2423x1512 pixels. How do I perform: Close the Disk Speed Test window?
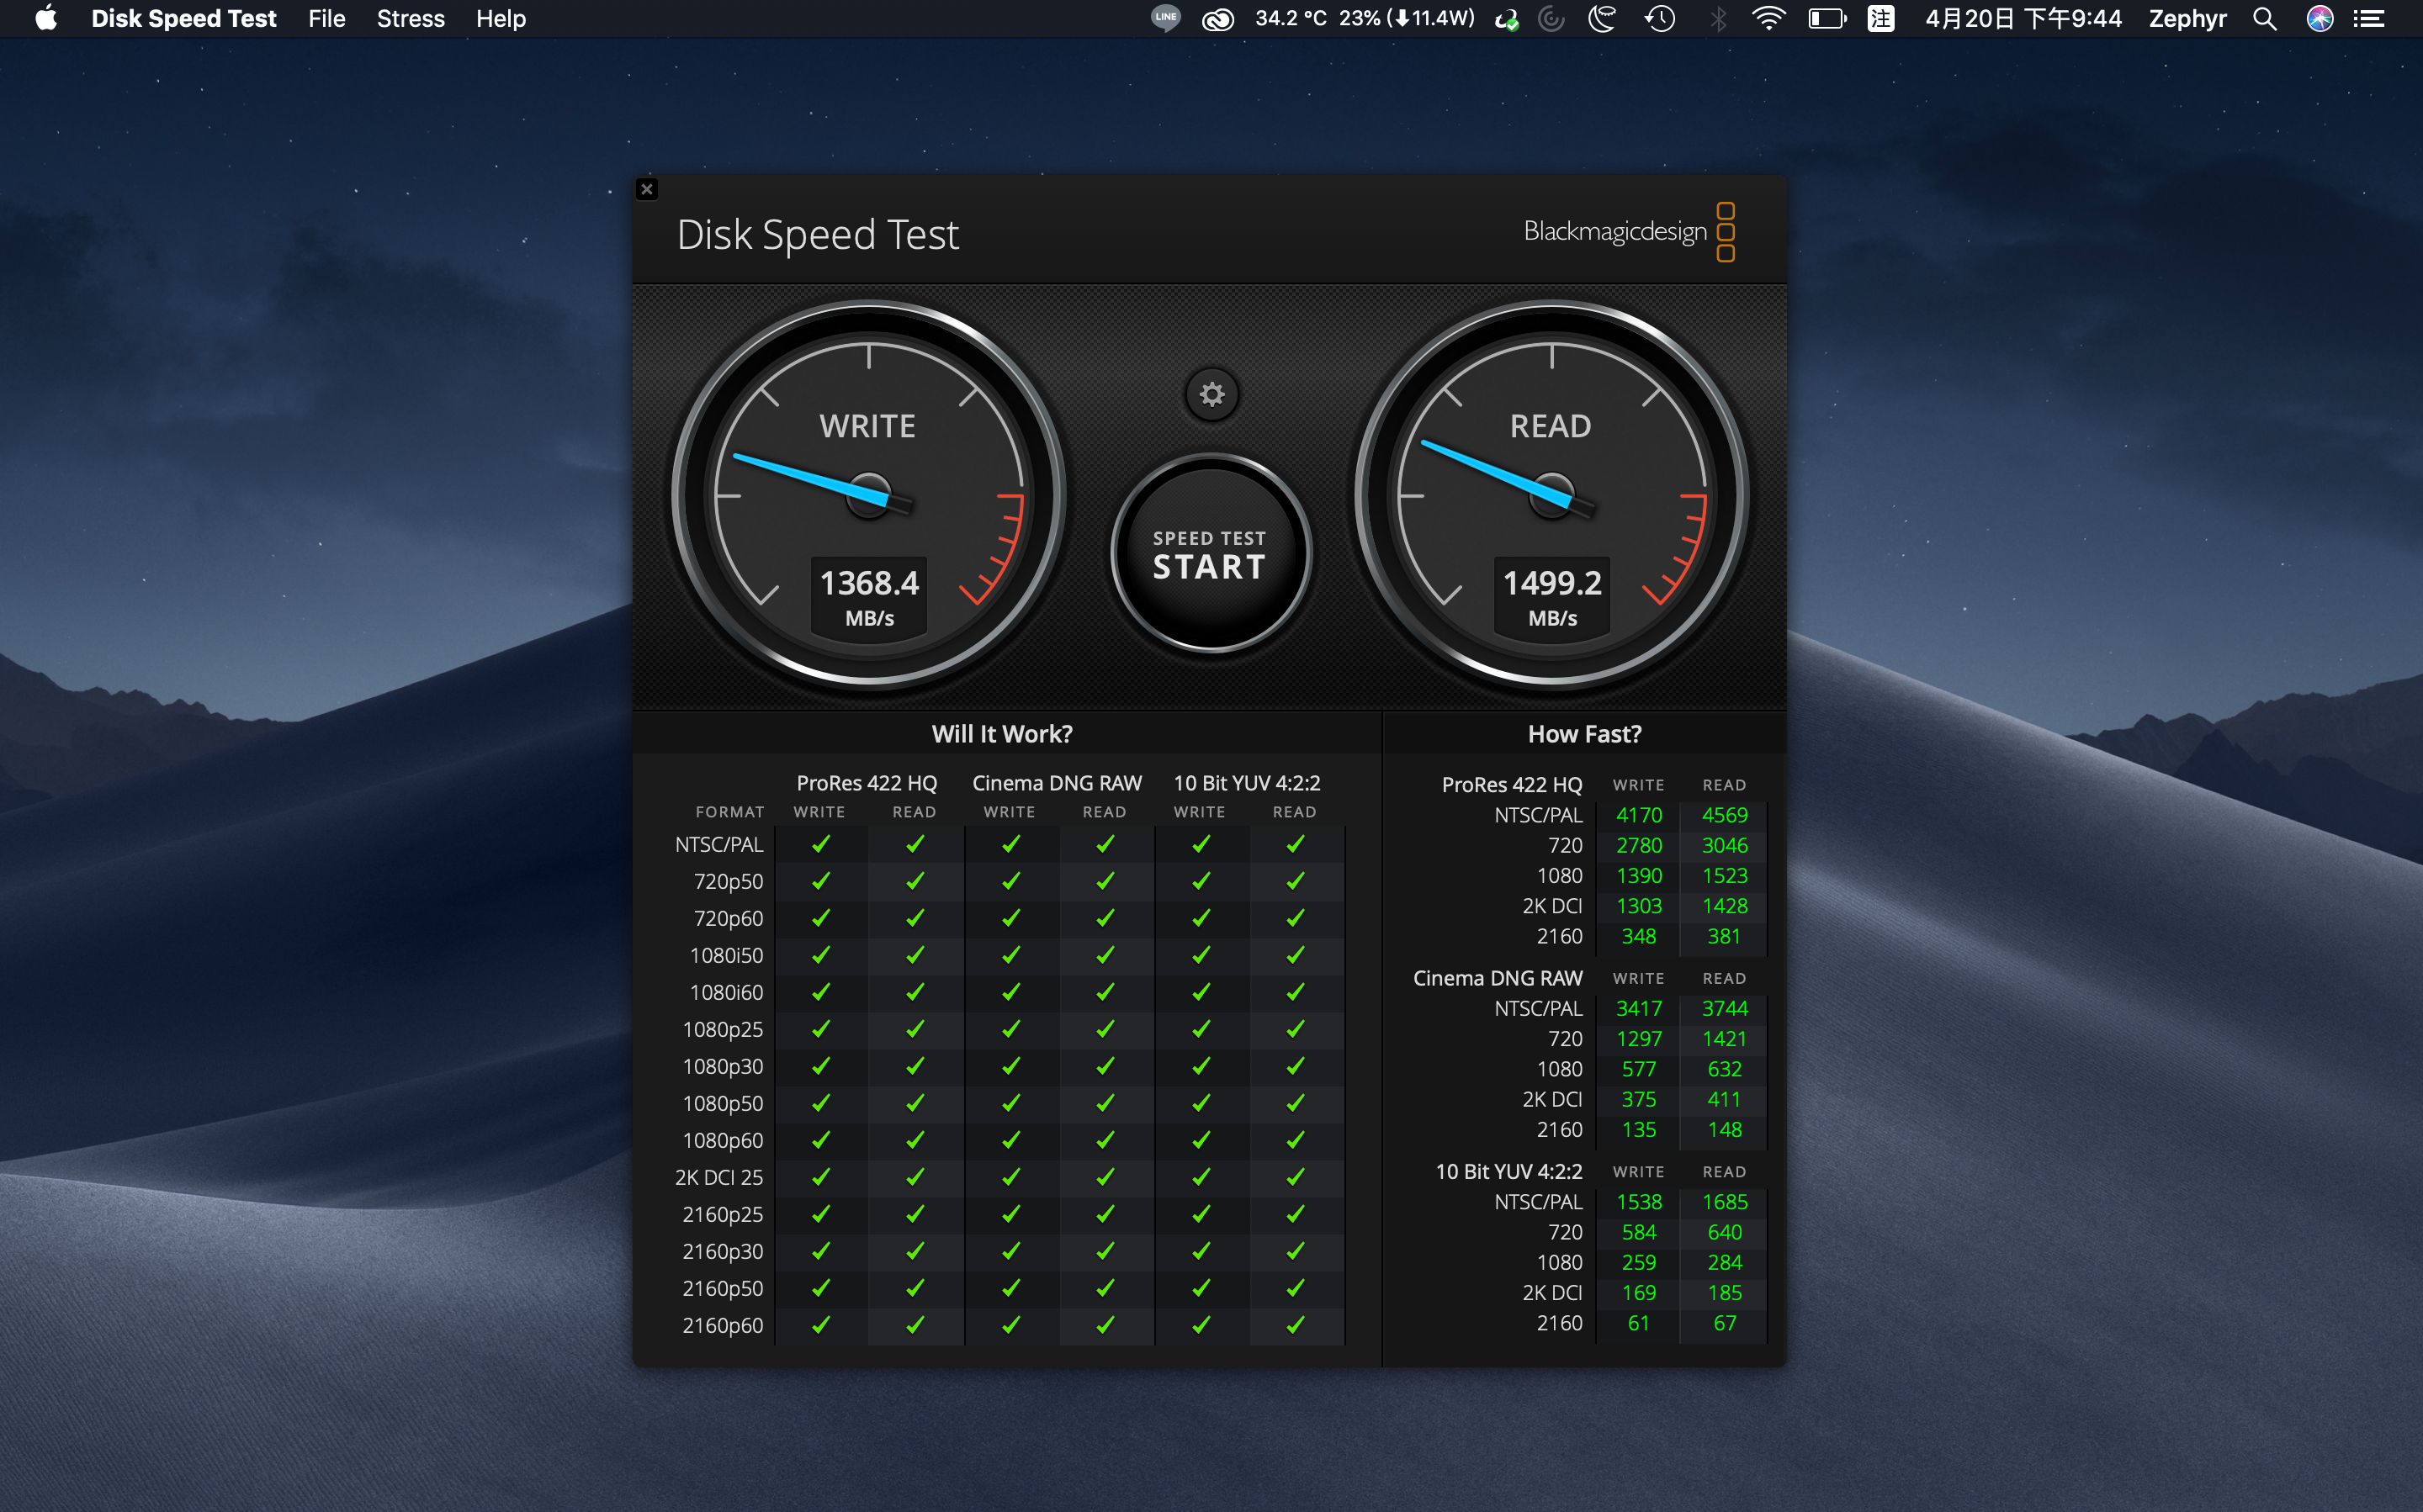pos(647,189)
